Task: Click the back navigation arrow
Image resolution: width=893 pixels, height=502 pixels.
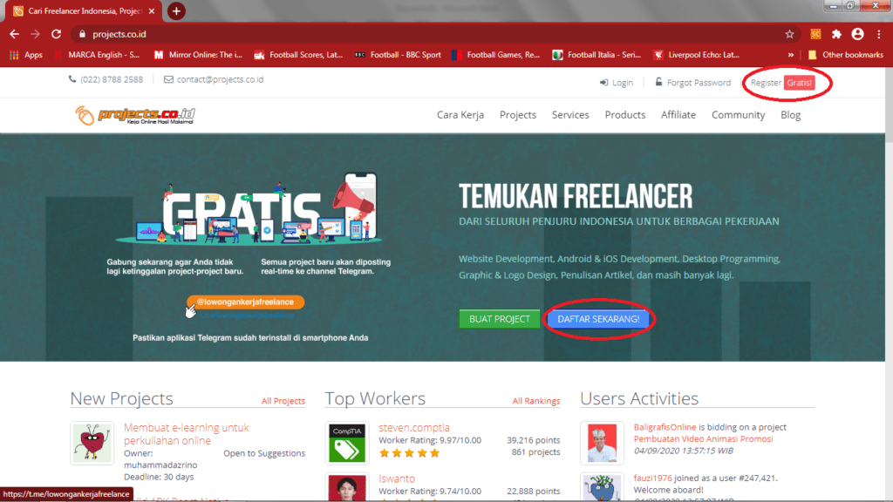Action: coord(13,33)
